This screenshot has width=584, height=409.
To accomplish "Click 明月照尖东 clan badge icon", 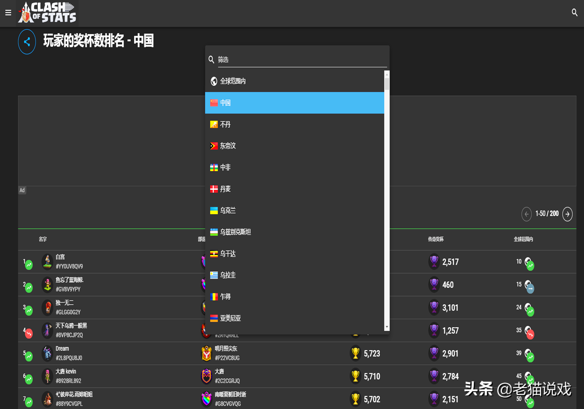I will coord(206,353).
